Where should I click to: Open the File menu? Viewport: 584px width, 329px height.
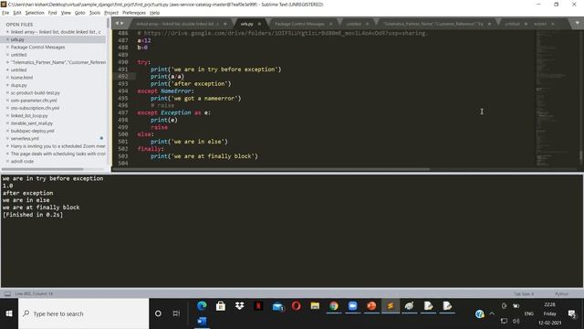pyautogui.click(x=5, y=13)
